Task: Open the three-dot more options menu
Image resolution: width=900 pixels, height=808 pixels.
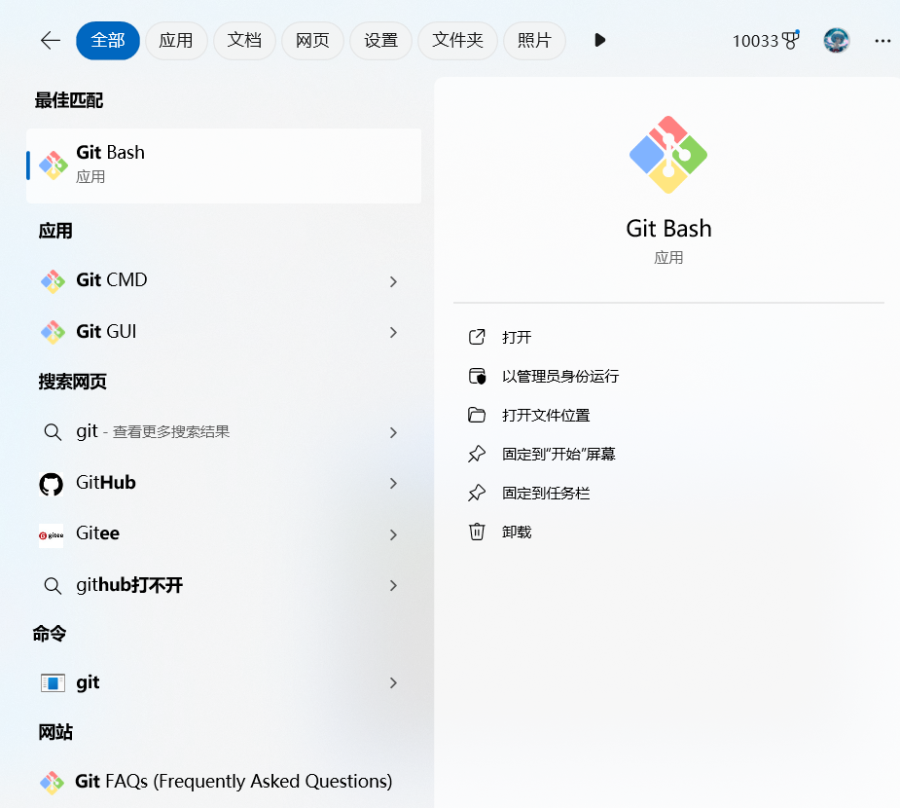Action: click(882, 40)
